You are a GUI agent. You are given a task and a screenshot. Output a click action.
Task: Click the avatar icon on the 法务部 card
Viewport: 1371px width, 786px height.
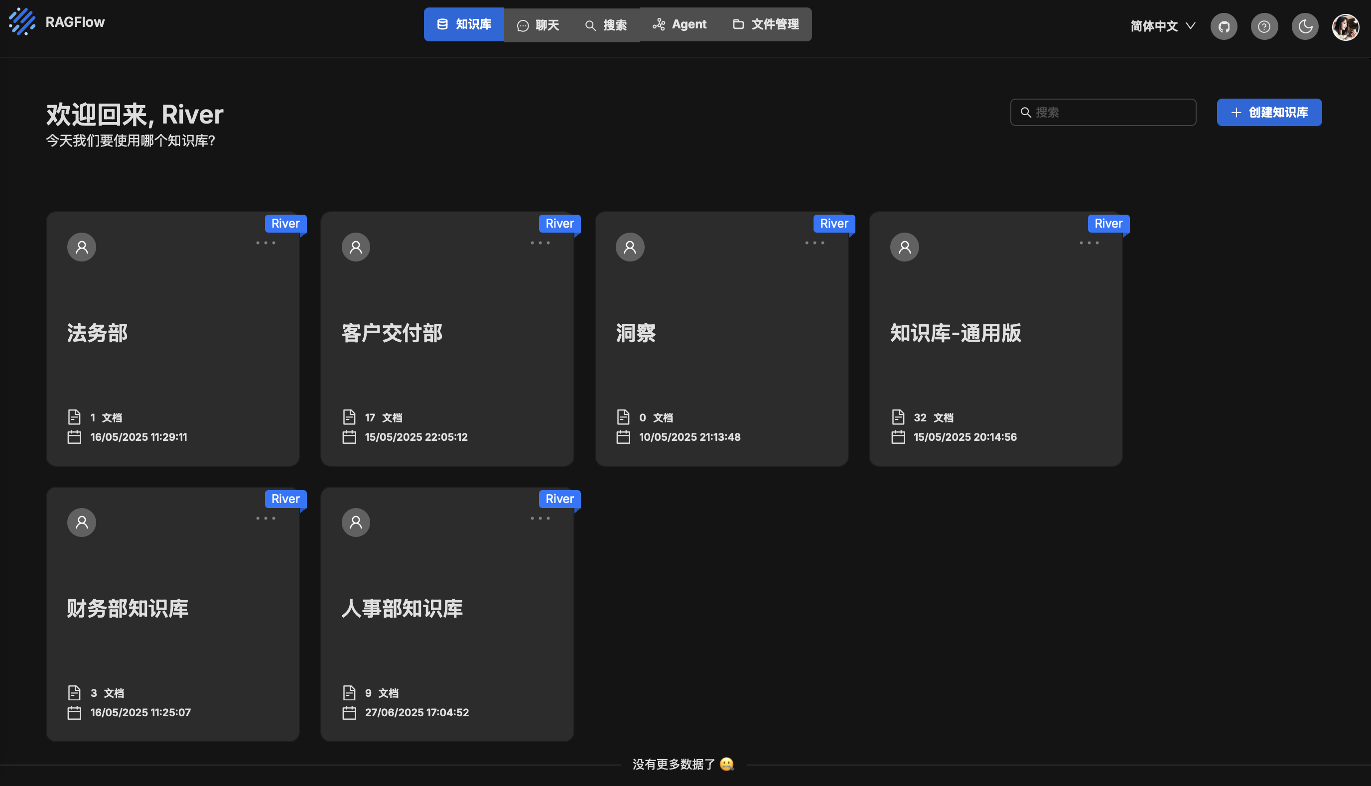[x=82, y=247]
